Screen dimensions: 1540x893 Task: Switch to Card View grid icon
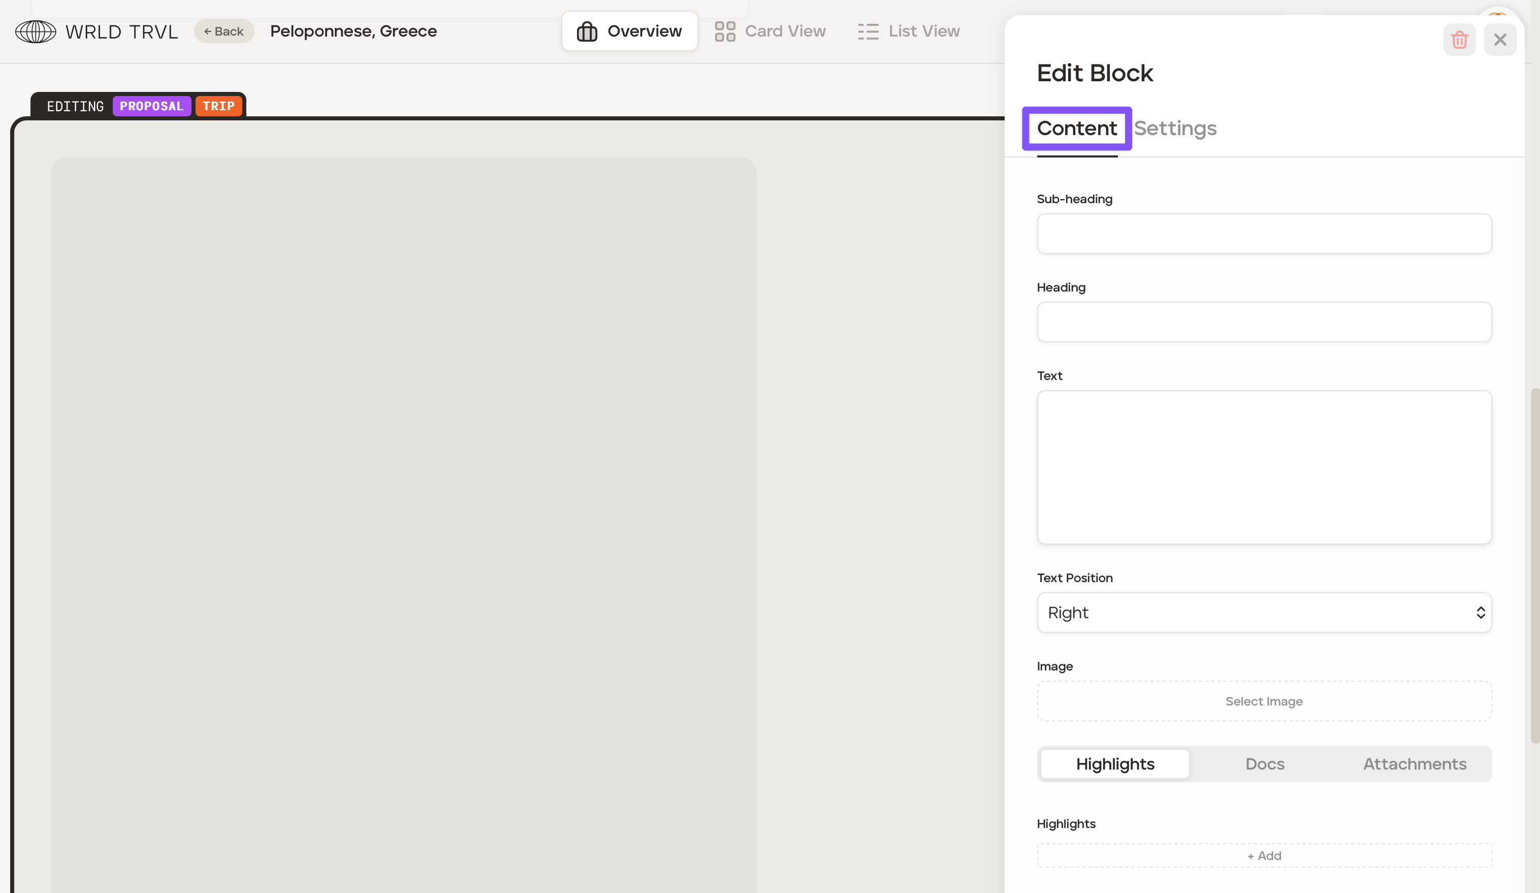725,31
